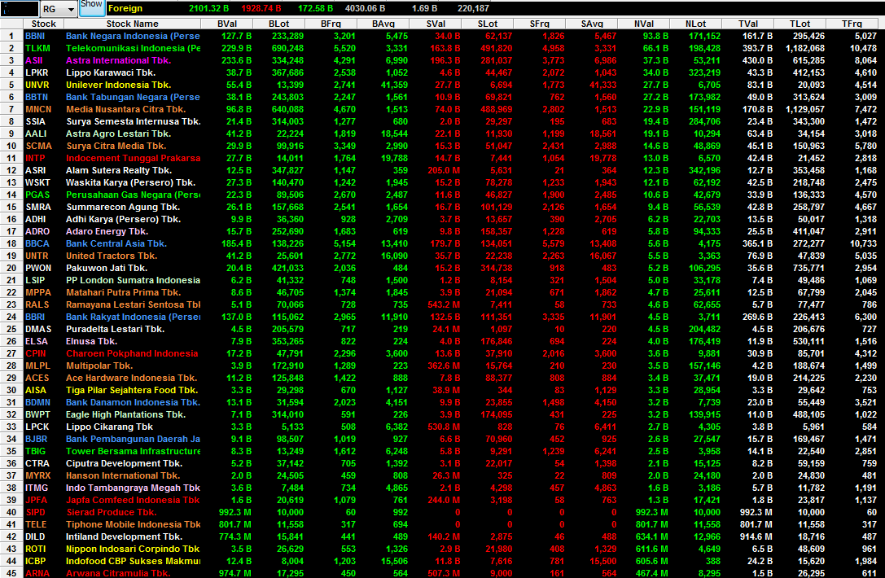Select the BBNI stock code
Viewport: 885px width, 578px height.
click(35, 36)
